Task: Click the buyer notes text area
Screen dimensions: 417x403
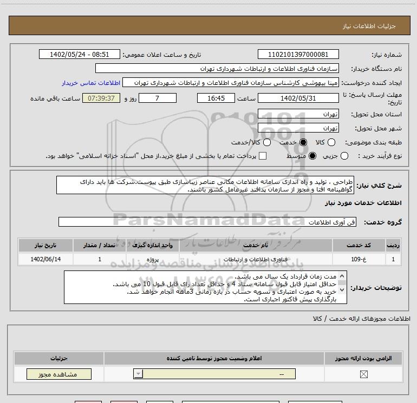Action: (205, 287)
